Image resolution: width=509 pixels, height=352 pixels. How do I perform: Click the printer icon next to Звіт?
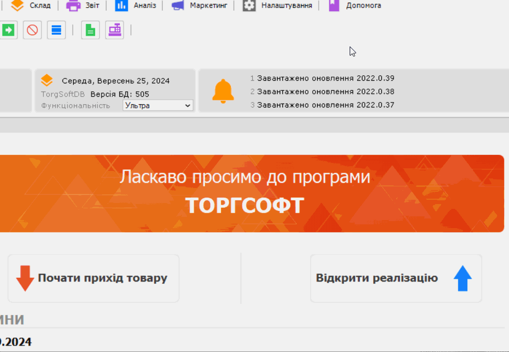[72, 5]
